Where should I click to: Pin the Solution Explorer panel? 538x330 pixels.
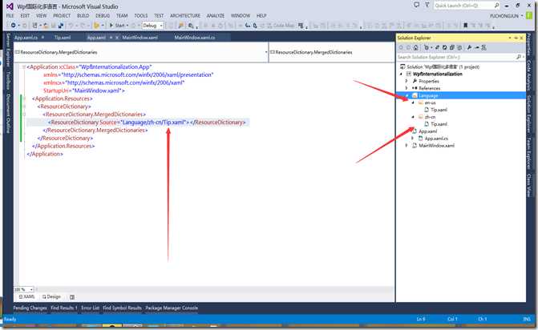pos(516,38)
